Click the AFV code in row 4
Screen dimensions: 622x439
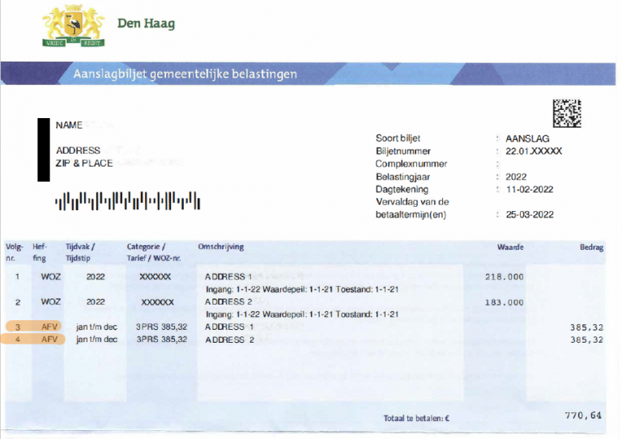point(49,340)
